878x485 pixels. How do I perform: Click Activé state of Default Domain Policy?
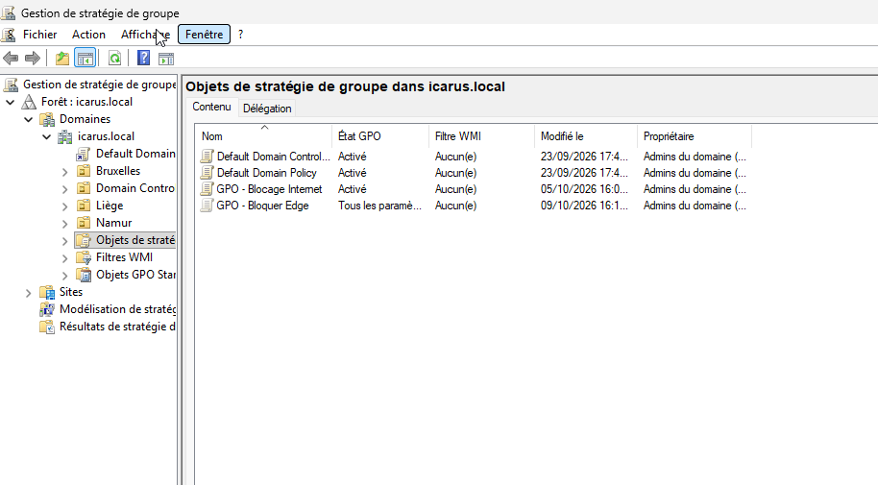[353, 173]
